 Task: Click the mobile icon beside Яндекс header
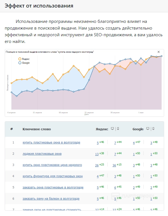pyautogui.click(x=118, y=129)
